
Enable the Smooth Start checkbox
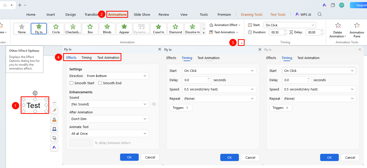tap(72, 83)
